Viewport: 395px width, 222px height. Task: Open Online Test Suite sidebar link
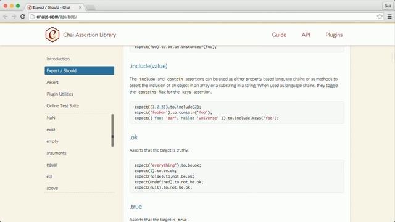coord(63,105)
